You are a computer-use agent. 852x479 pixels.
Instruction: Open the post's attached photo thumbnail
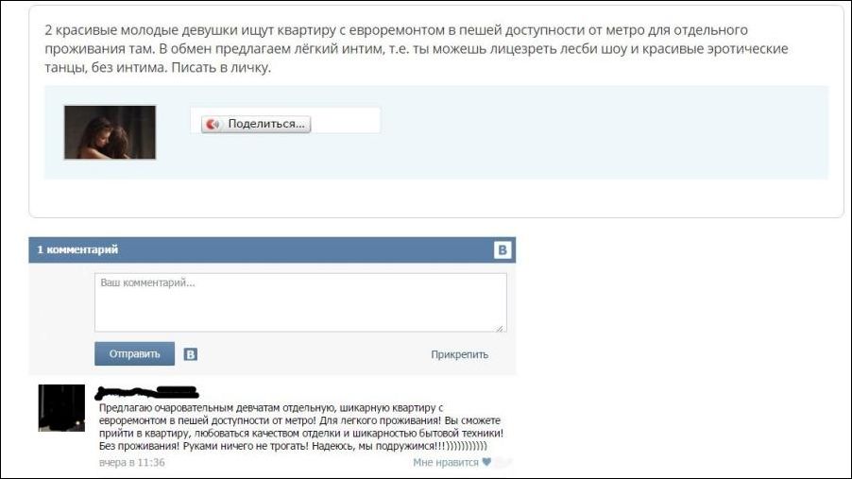[x=110, y=131]
